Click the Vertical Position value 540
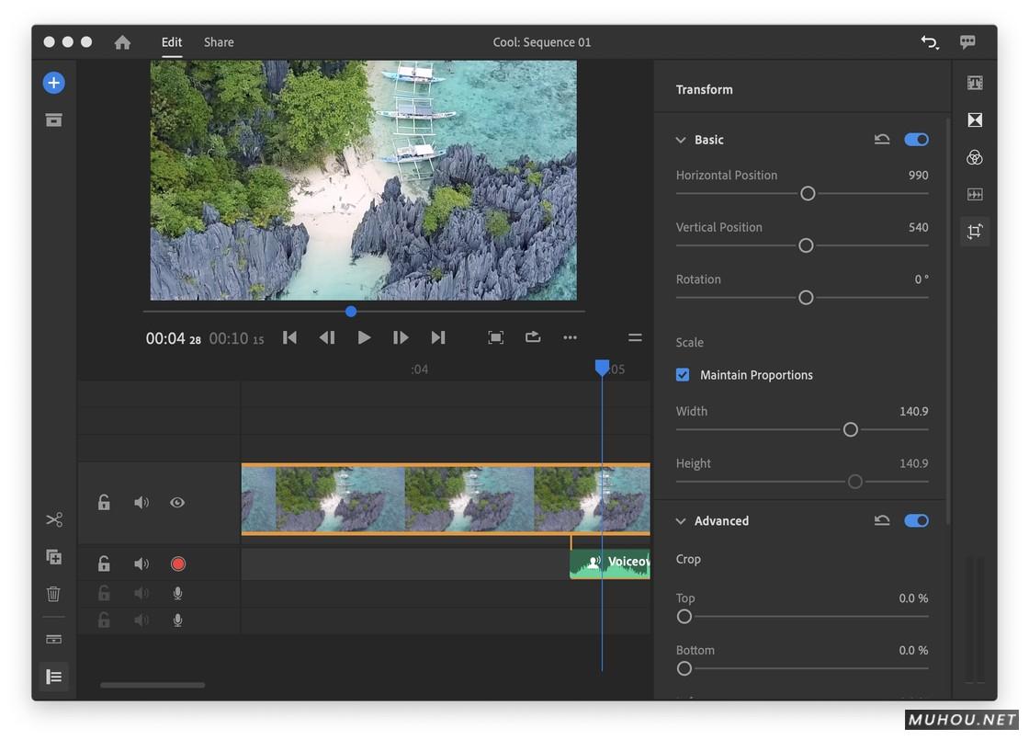 click(918, 227)
